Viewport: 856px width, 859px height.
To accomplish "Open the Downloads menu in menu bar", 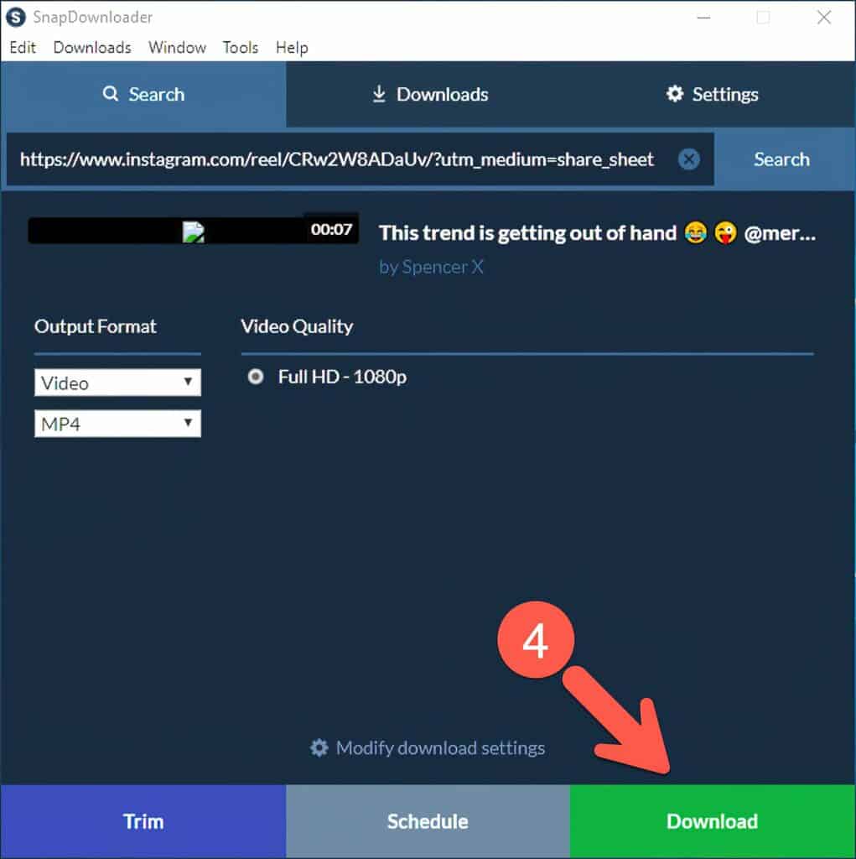I will click(x=92, y=48).
